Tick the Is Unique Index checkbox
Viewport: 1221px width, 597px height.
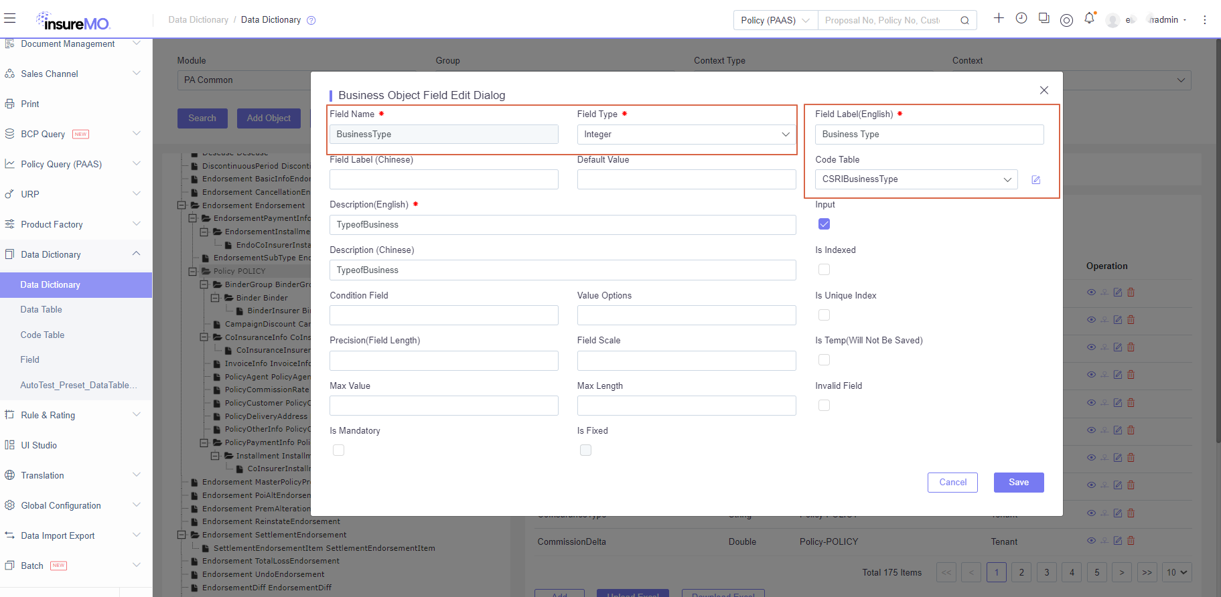[824, 315]
